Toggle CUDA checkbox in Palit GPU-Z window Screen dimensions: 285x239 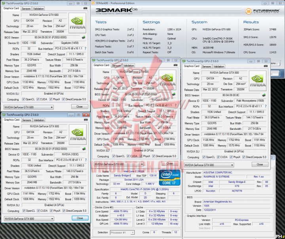(x=218, y=157)
